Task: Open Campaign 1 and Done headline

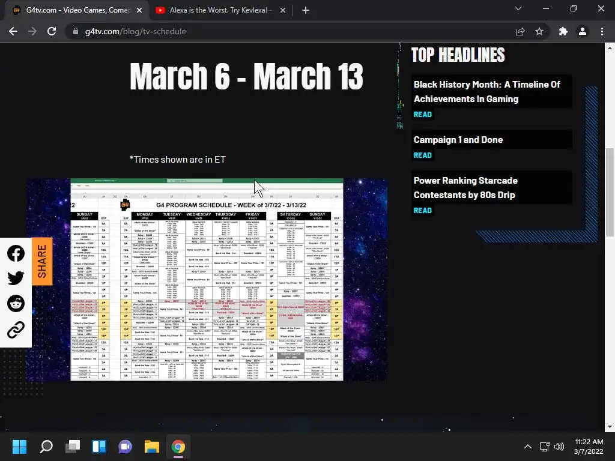Action: click(x=458, y=140)
